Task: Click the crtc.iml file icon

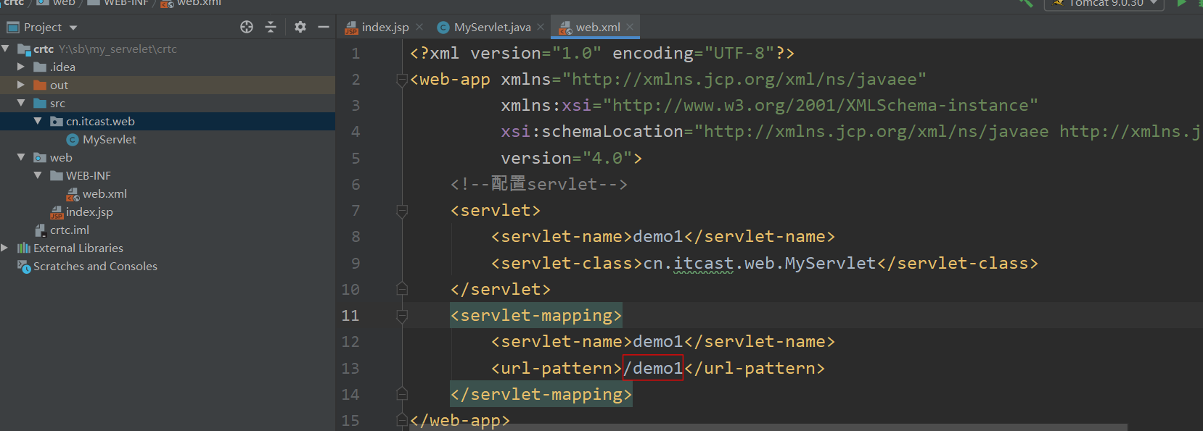Action: (41, 230)
